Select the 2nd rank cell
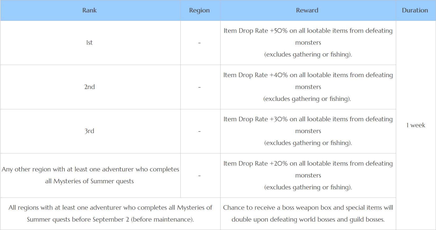The height and width of the screenshot is (230, 436). coord(90,87)
